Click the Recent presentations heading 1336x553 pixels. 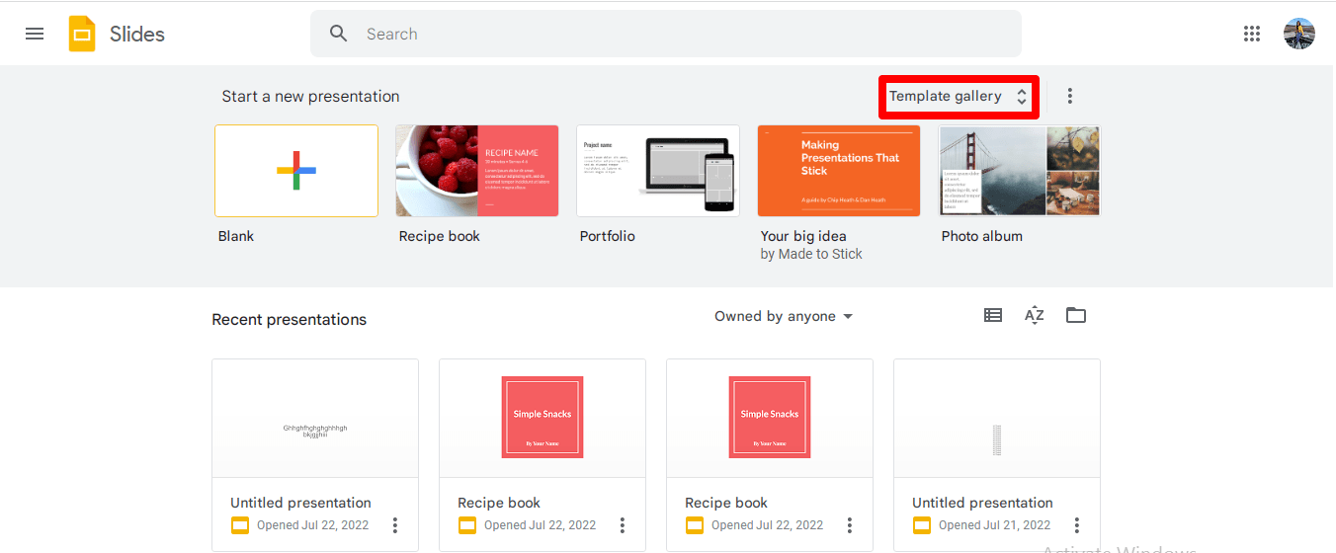coord(290,319)
